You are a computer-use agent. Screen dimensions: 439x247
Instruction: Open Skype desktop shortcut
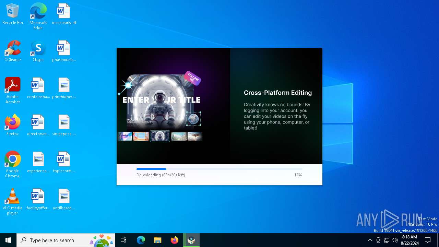pyautogui.click(x=38, y=51)
